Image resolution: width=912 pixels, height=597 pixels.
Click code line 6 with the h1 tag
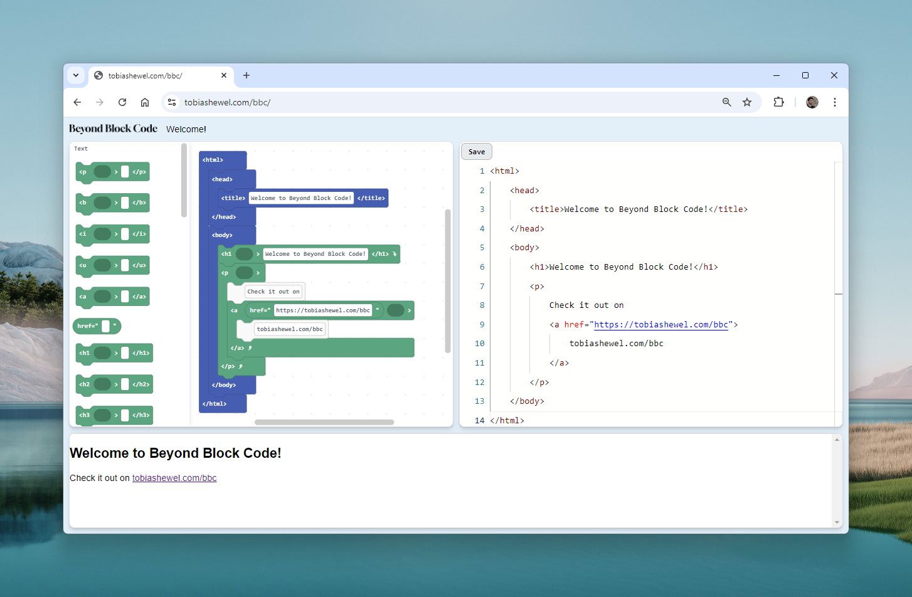(623, 267)
